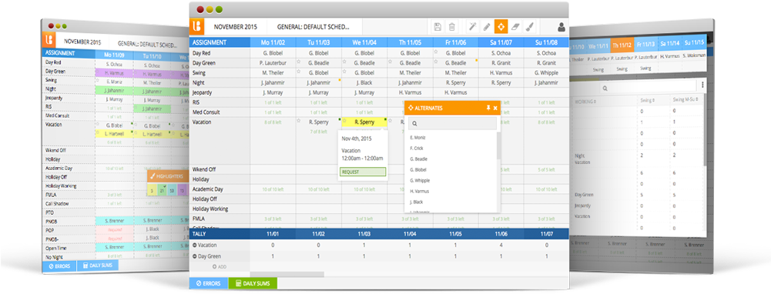The height and width of the screenshot is (294, 771).
Task: Click P. Lauterbur in Mo 11/02 Day Green
Action: click(273, 63)
